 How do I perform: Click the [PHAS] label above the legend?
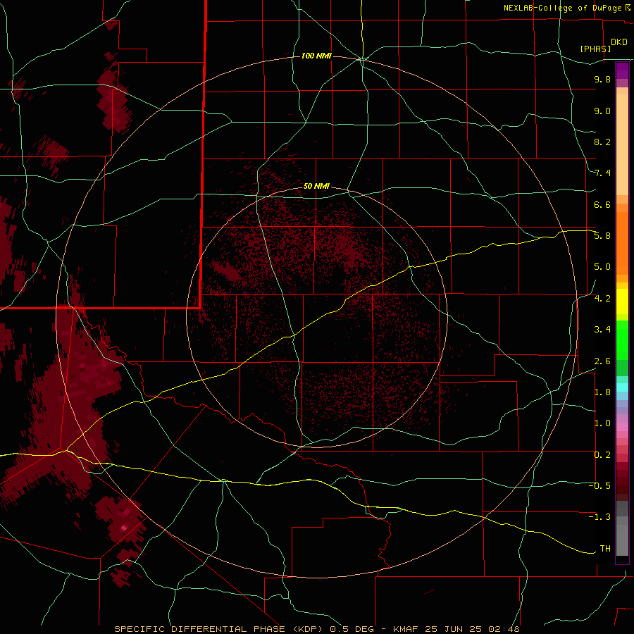click(x=595, y=49)
